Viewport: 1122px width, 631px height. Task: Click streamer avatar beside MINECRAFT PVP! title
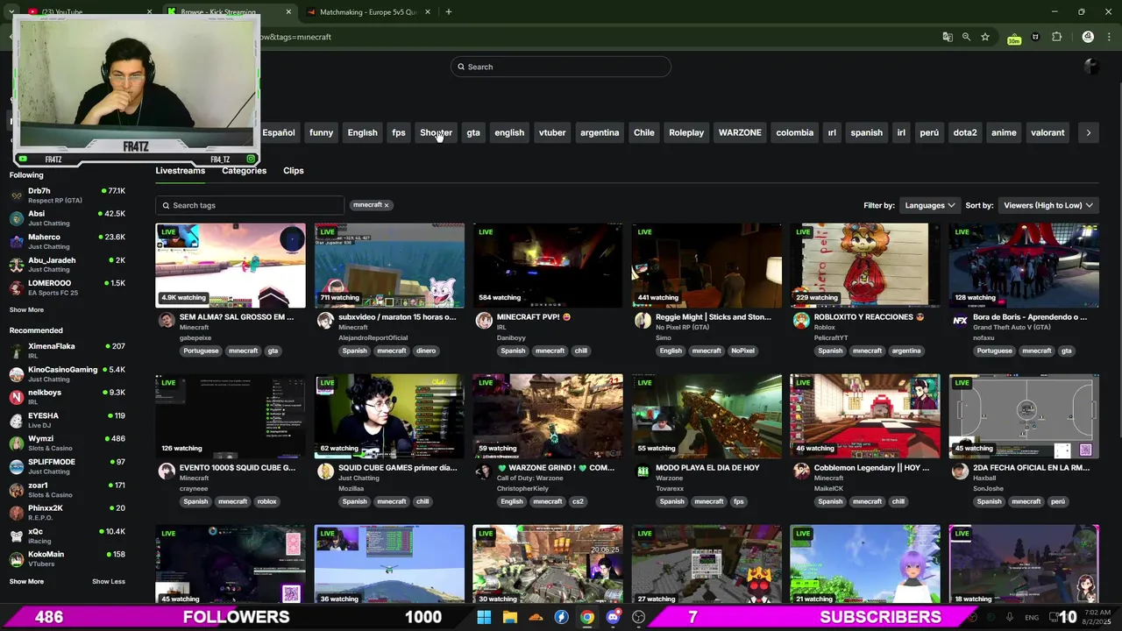[x=484, y=321]
